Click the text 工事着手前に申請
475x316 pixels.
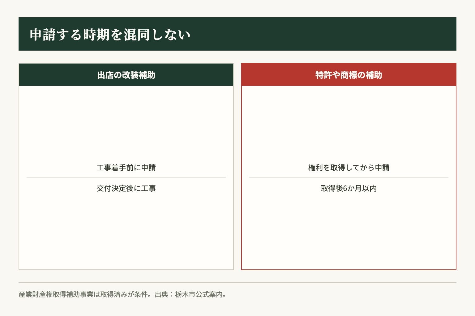click(x=126, y=168)
